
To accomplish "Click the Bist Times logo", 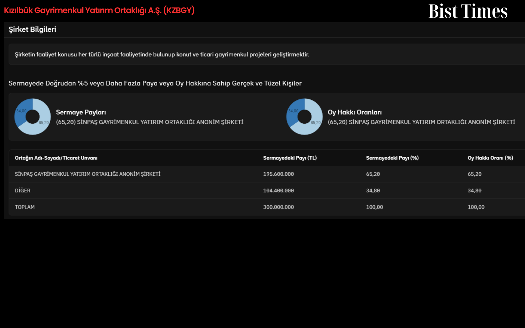I will pyautogui.click(x=468, y=11).
